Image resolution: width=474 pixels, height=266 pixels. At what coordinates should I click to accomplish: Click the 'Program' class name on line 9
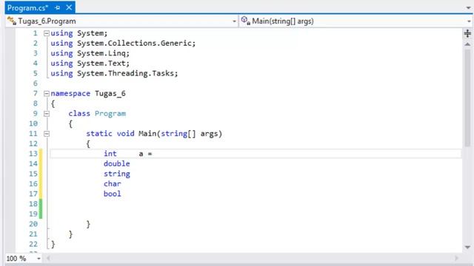110,114
